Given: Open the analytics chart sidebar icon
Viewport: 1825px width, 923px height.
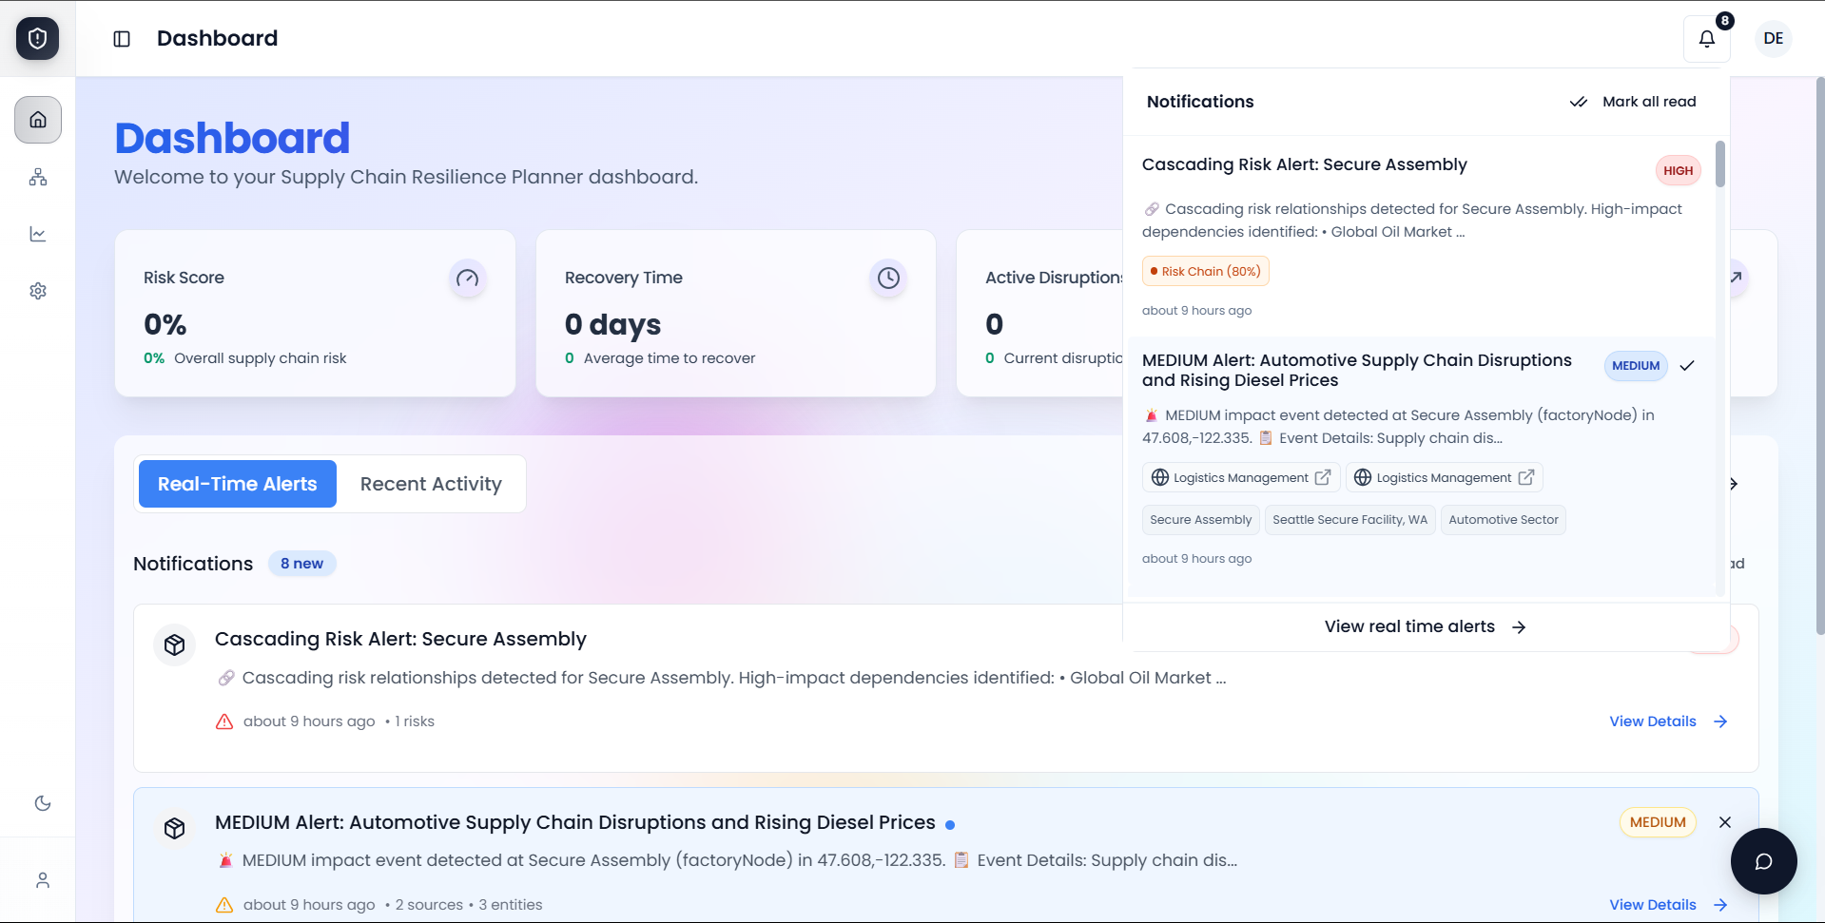Looking at the screenshot, I should point(38,234).
